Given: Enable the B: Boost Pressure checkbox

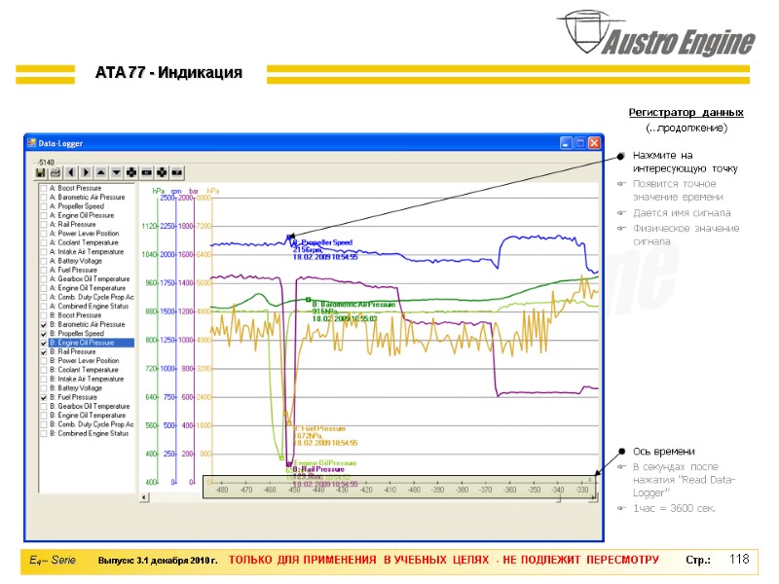Looking at the screenshot, I should [44, 315].
